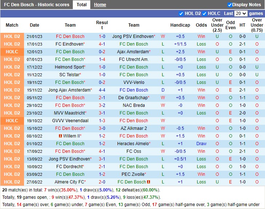Click GVVV Veenendaal team name

pos(70,121)
